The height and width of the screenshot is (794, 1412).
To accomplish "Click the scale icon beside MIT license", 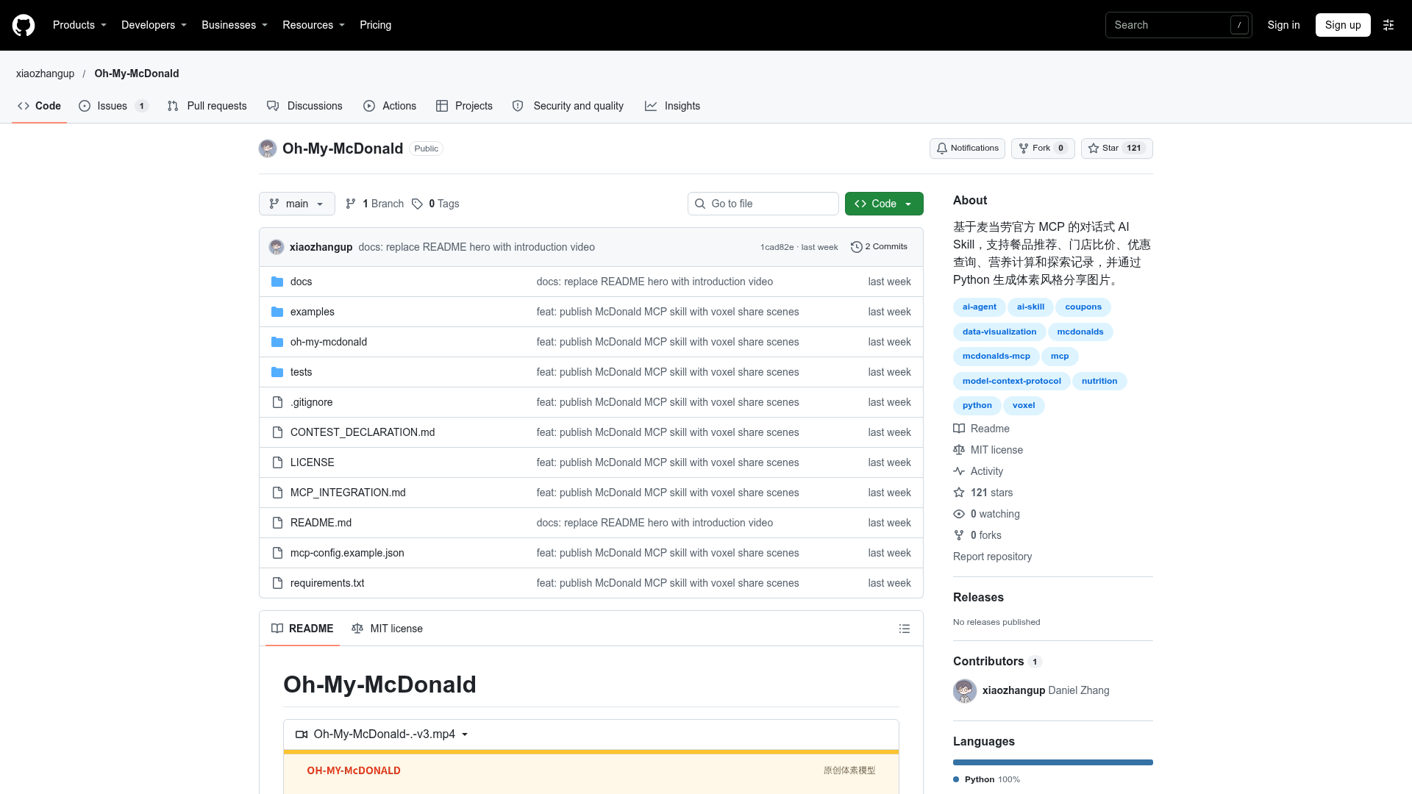I will click(959, 450).
